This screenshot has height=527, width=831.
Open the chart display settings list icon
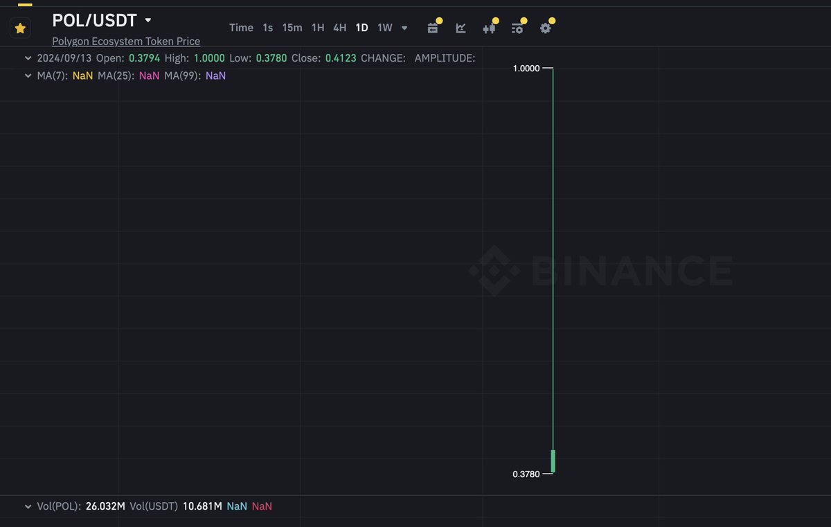pos(517,28)
